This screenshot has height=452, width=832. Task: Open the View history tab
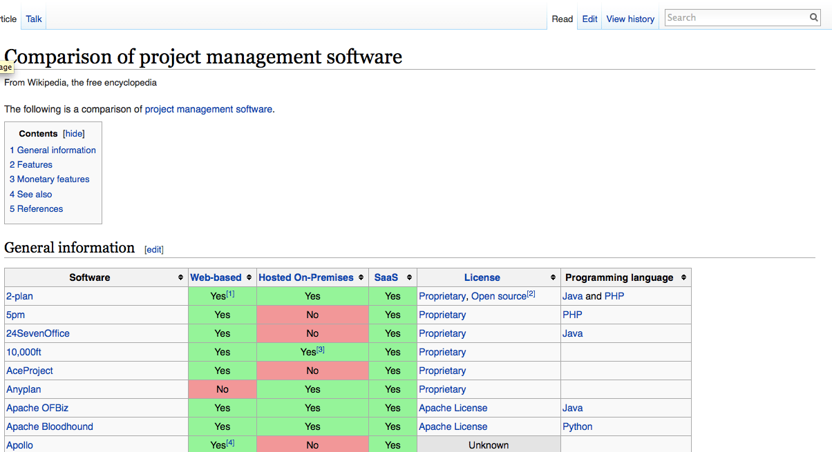[630, 19]
